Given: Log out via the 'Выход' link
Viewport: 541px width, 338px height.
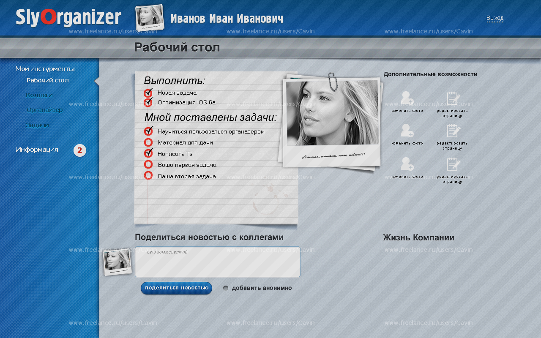Looking at the screenshot, I should tap(495, 18).
